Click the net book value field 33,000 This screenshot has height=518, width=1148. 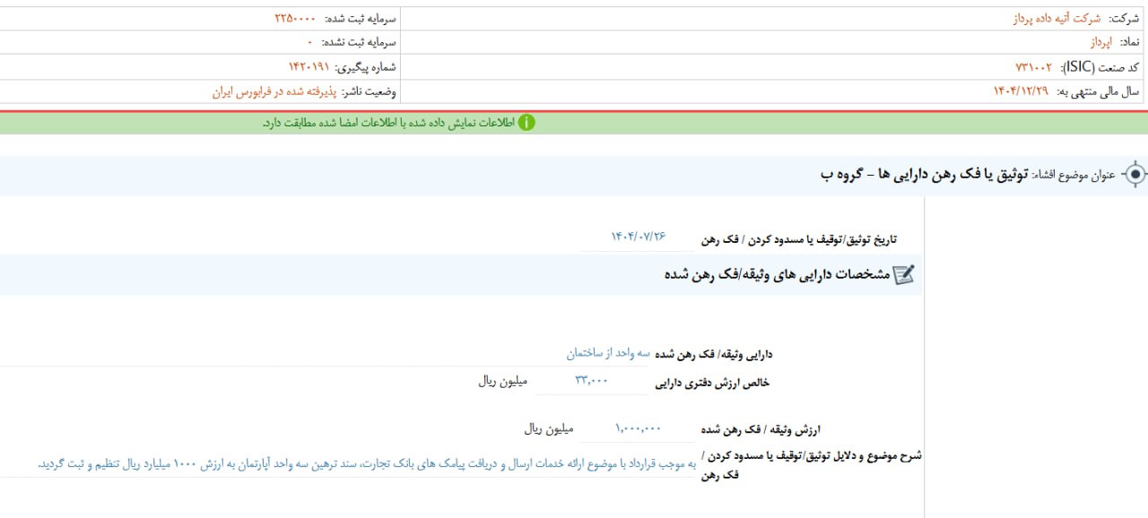coord(592,381)
